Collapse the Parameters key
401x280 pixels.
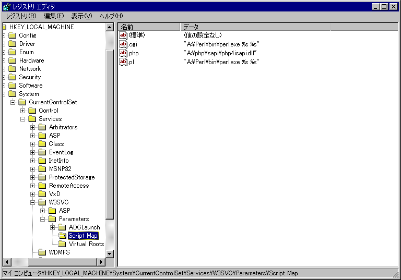point(42,219)
